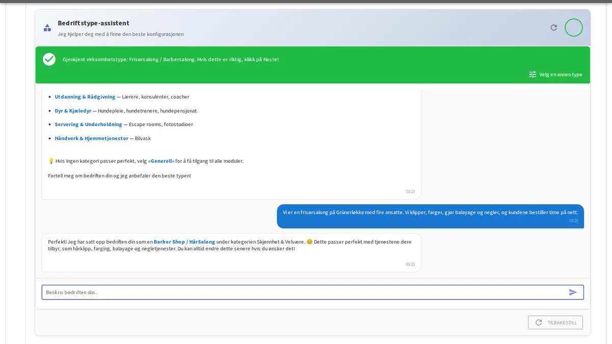Click the TILBAKESTILL button
The width and height of the screenshot is (612, 344).
click(x=555, y=323)
